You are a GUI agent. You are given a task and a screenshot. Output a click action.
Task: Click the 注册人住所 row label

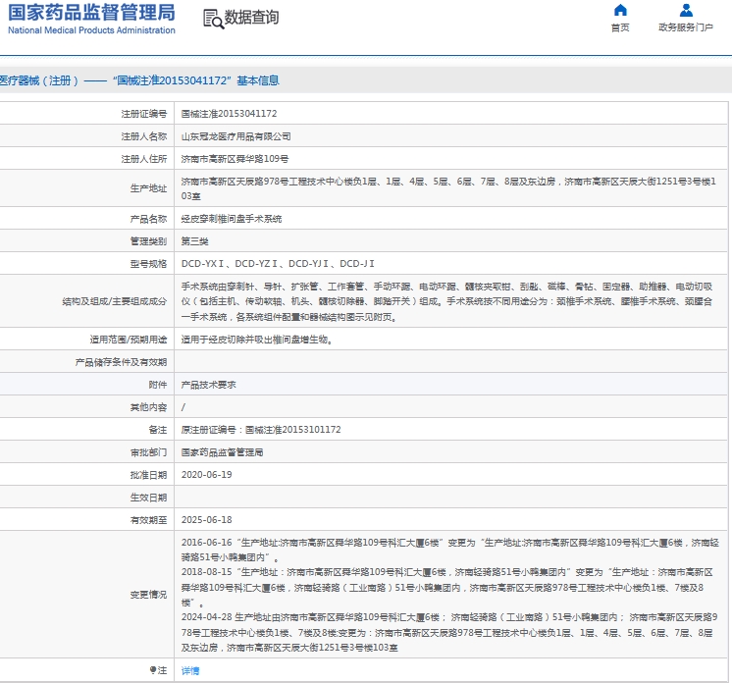144,159
